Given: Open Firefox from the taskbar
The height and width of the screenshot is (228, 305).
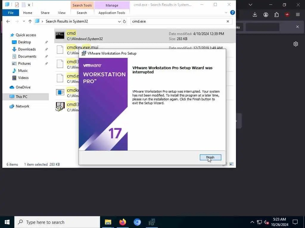Looking at the screenshot, I should 122,222.
